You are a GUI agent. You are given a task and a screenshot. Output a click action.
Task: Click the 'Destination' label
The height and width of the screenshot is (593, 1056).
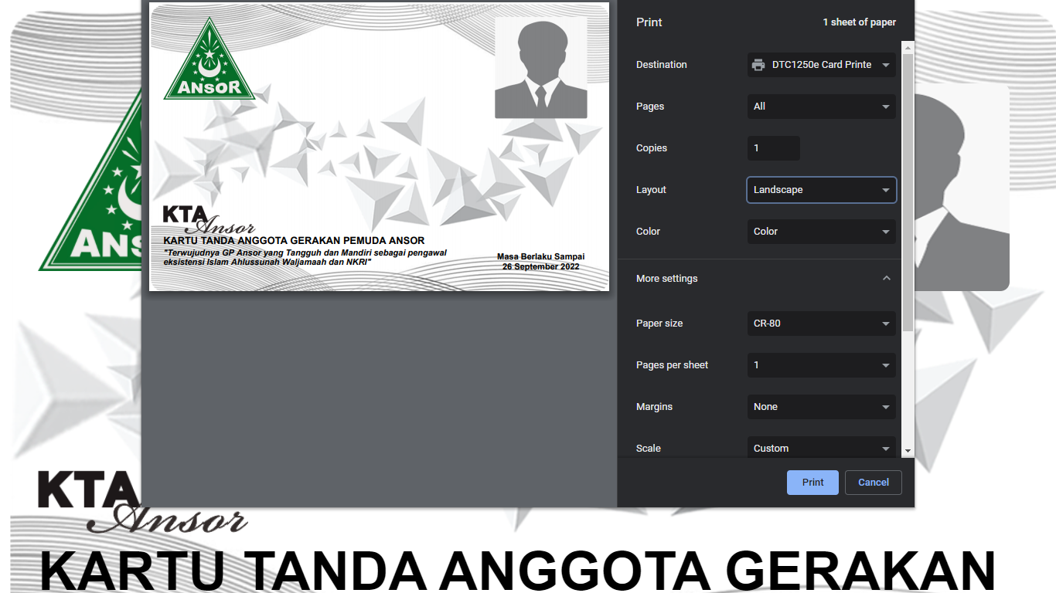[662, 65]
